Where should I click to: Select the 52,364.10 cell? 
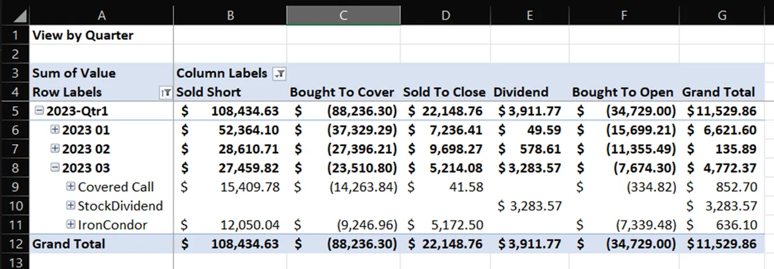coord(230,130)
